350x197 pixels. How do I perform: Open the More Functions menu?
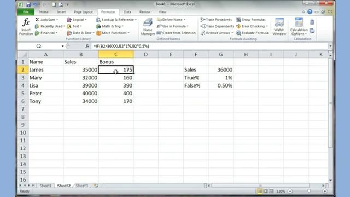(x=113, y=33)
